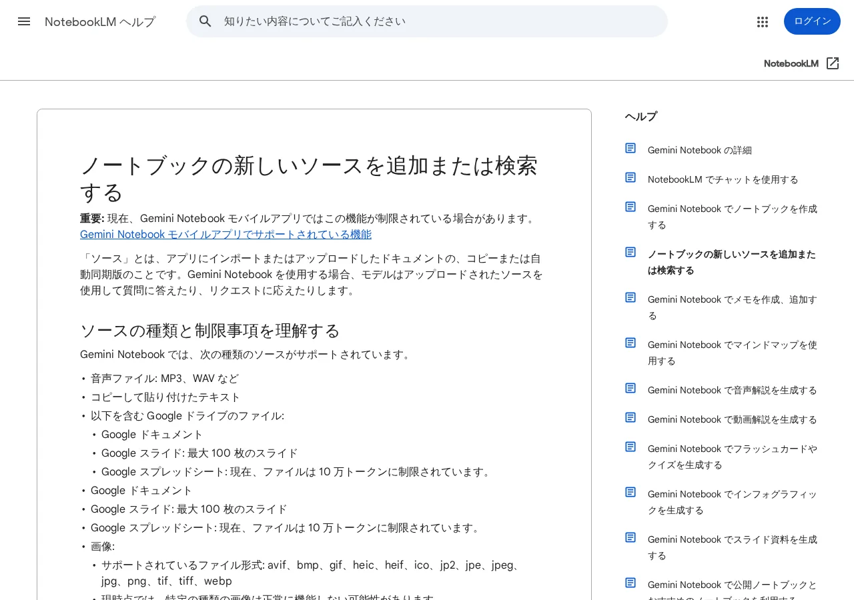Click the ログイン button
Image resolution: width=854 pixels, height=600 pixels.
[812, 21]
